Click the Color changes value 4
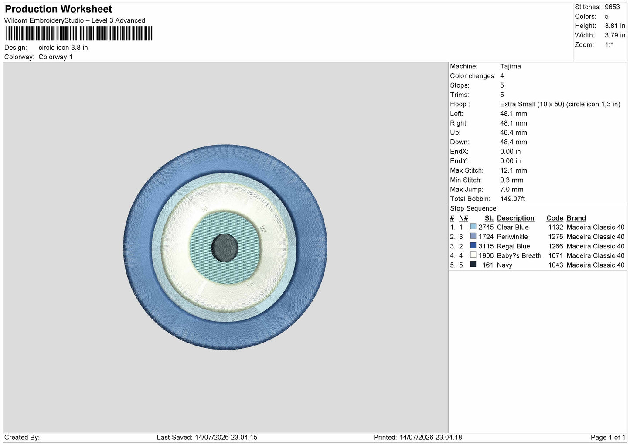 502,76
